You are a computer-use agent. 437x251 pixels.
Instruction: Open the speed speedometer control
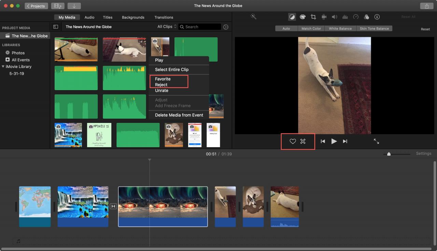click(356, 17)
